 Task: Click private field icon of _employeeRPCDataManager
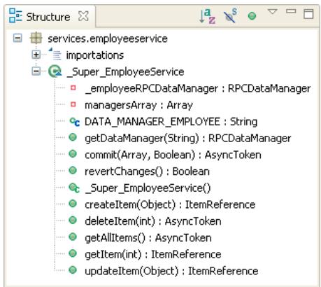pyautogui.click(x=73, y=87)
